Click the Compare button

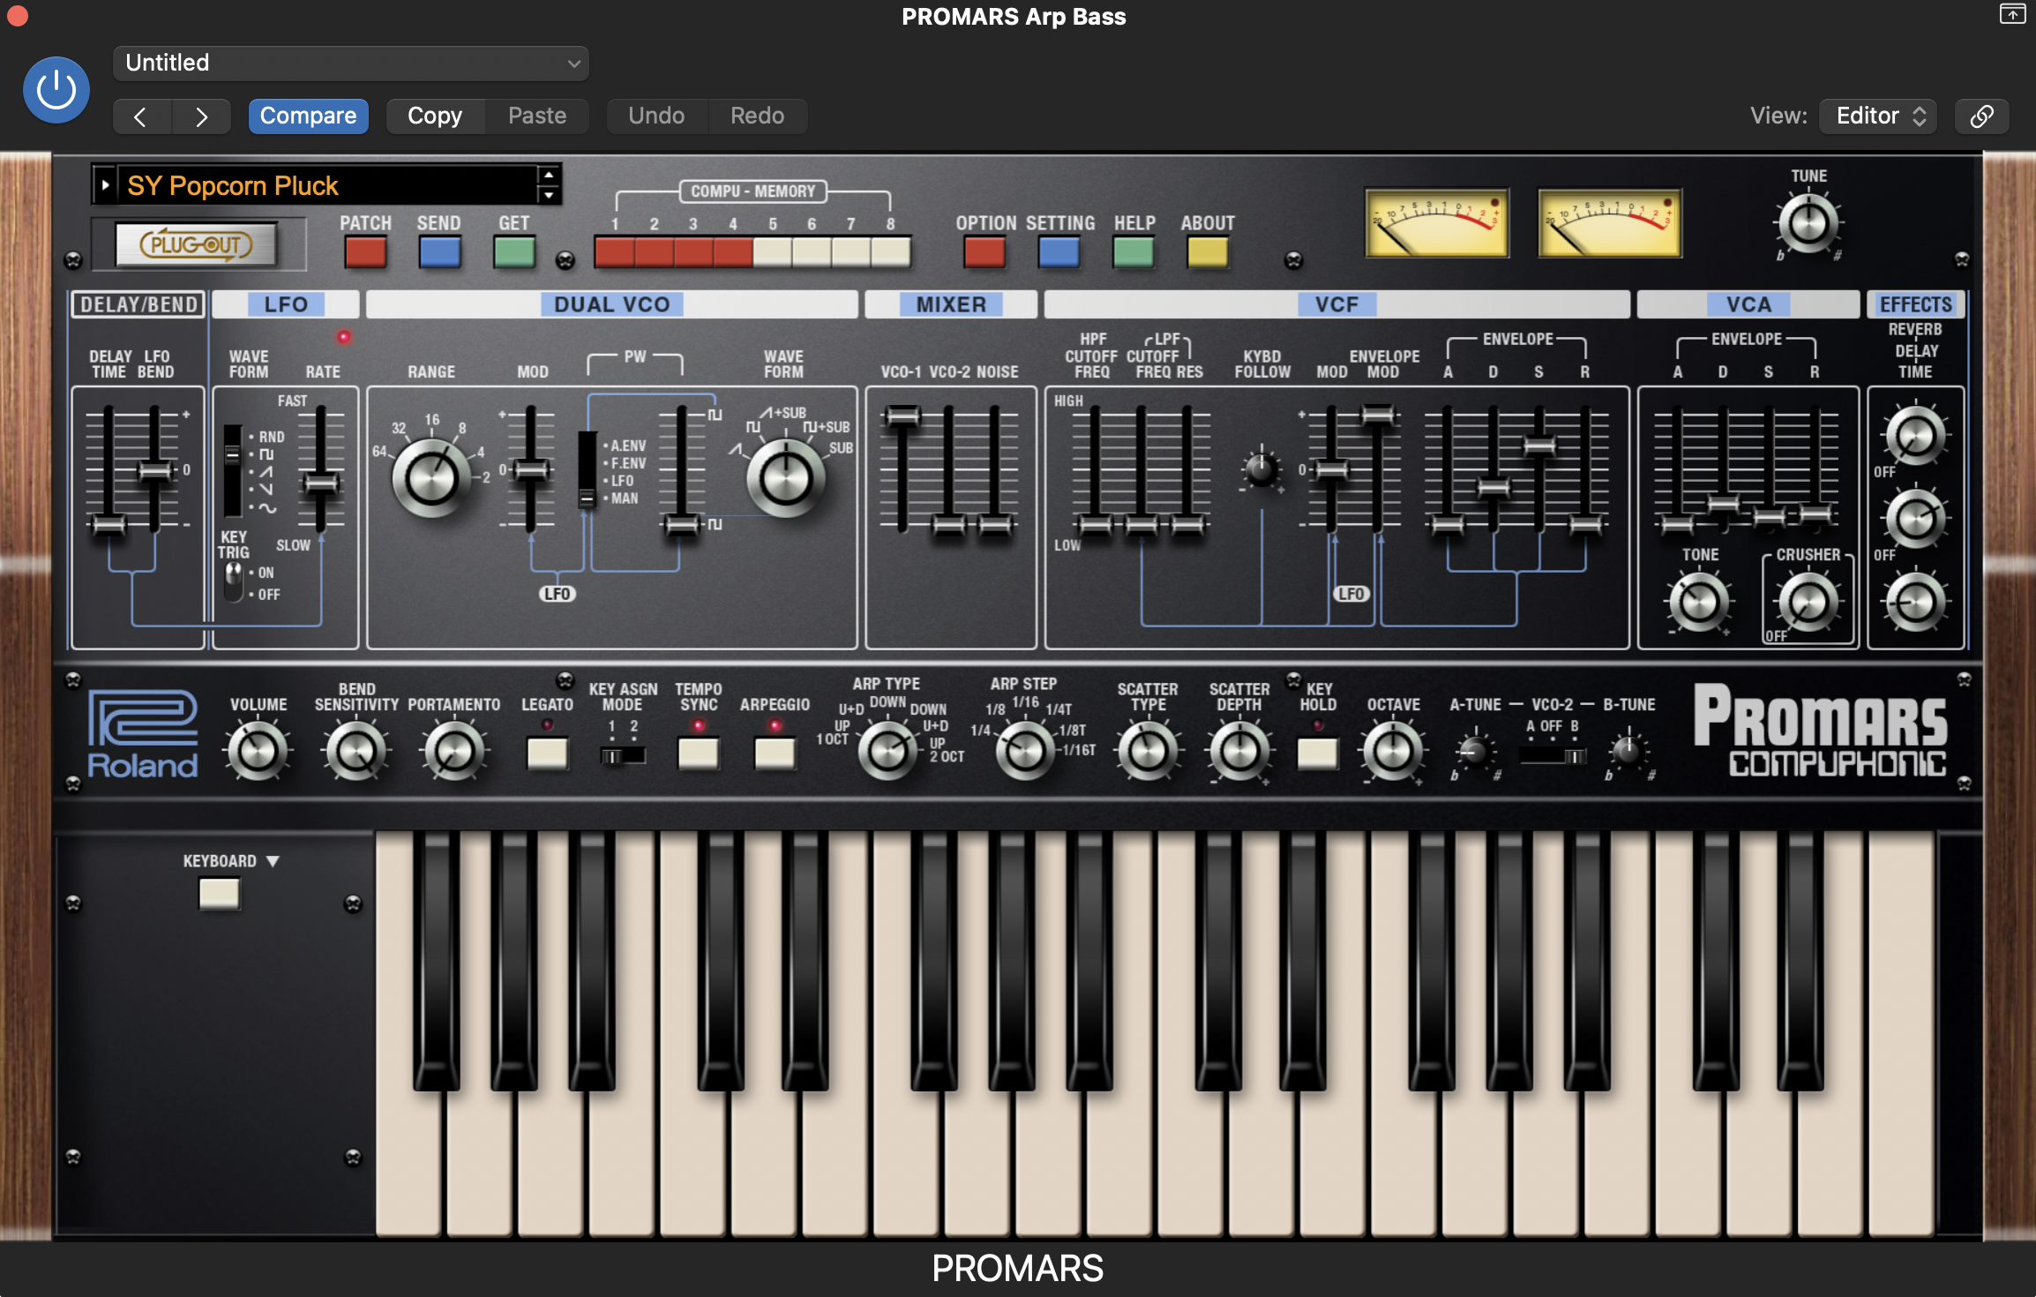(308, 116)
